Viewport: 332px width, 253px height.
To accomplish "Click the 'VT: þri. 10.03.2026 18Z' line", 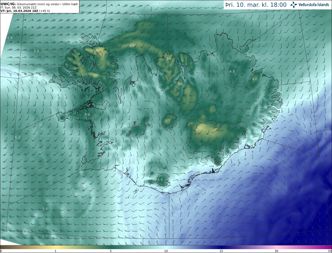I will pyautogui.click(x=25, y=11).
